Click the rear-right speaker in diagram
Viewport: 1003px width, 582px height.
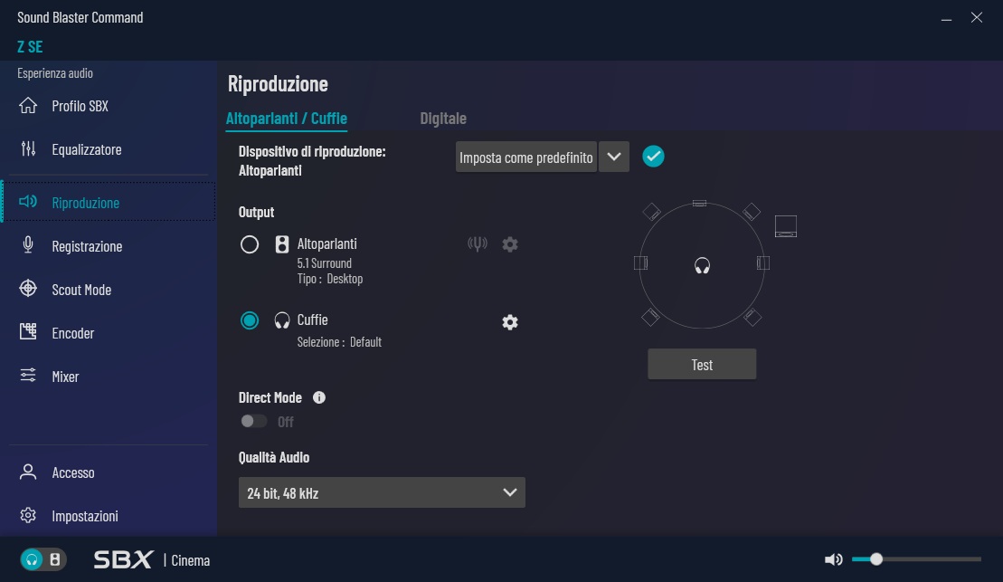click(752, 317)
